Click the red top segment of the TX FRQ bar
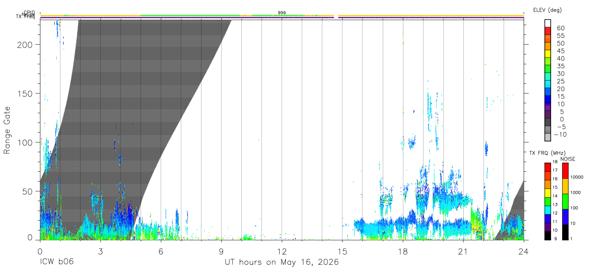Image resolution: width=589 pixels, height=272 pixels. 548,166
